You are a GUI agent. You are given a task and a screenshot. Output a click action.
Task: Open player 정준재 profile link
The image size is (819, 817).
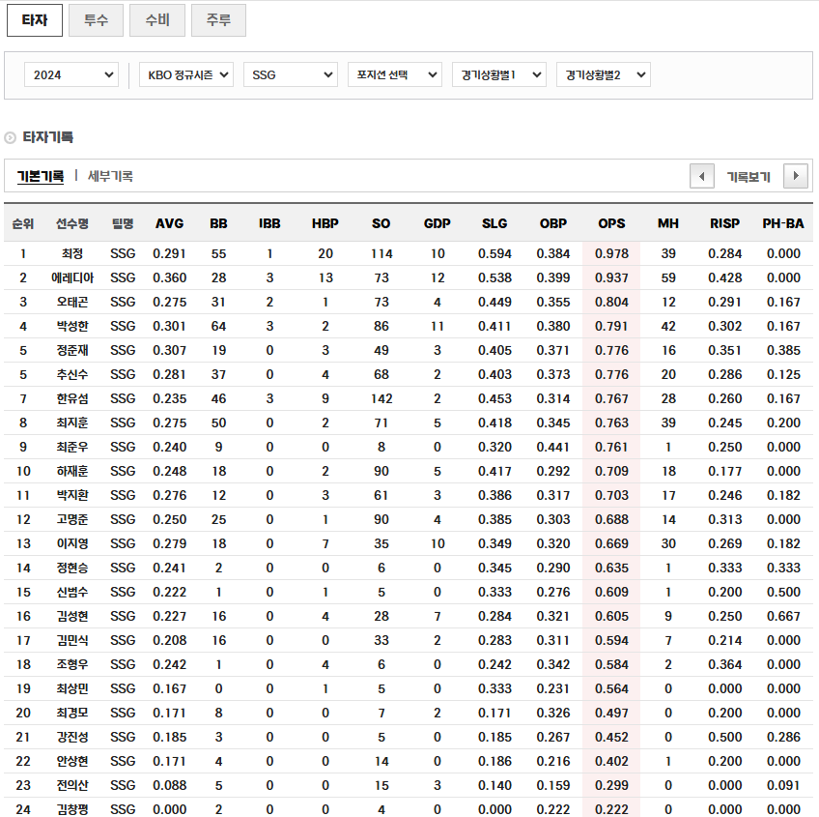72,350
